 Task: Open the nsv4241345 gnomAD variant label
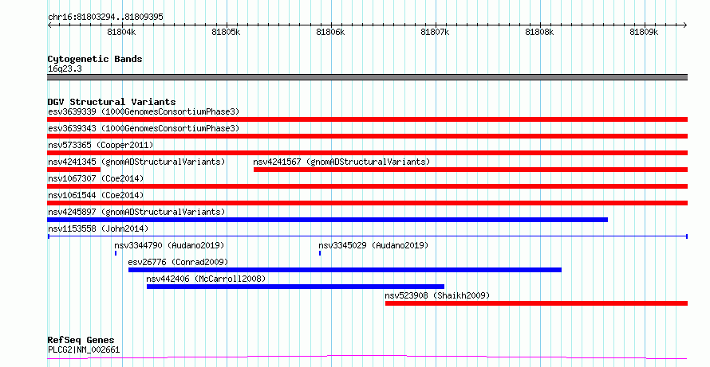point(136,162)
